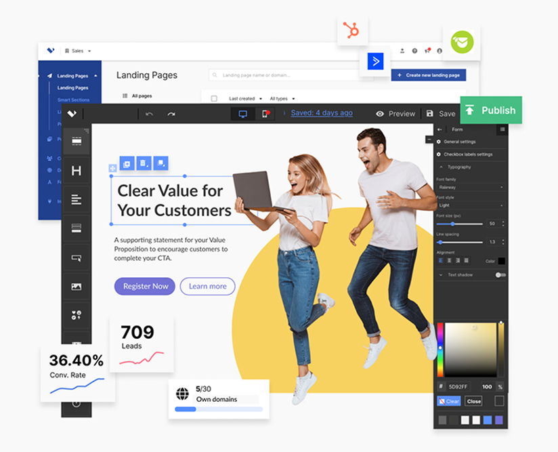
Task: Select the image widget in left toolbar
Action: 77,287
